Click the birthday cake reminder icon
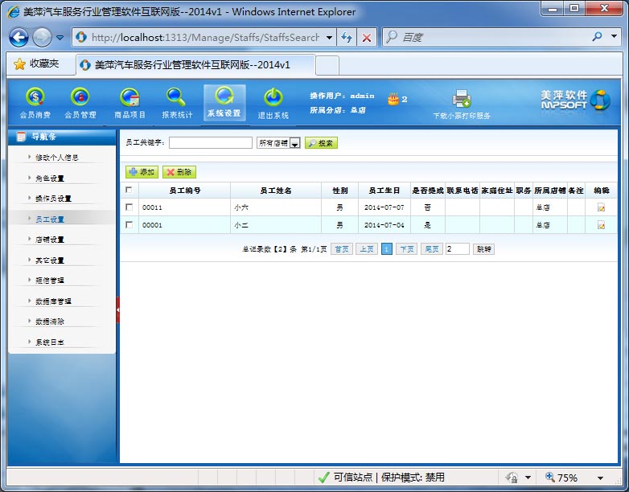This screenshot has height=492, width=629. click(393, 99)
